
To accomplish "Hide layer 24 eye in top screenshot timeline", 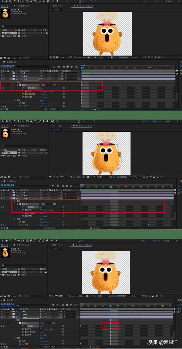I will coord(1,73).
